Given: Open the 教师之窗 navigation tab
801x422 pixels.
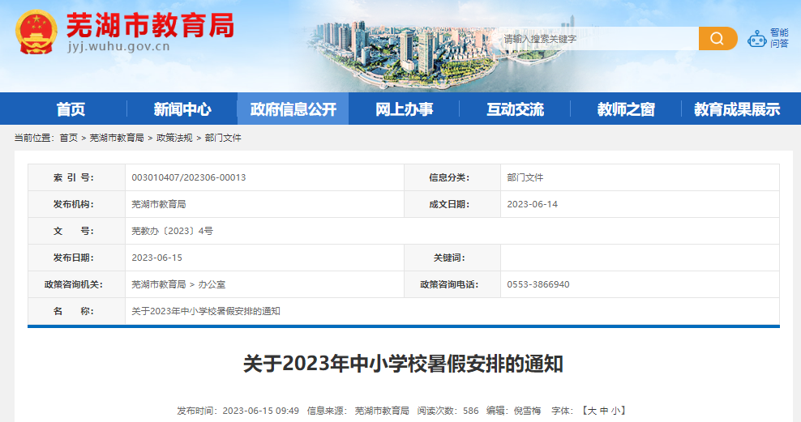Looking at the screenshot, I should pos(626,109).
